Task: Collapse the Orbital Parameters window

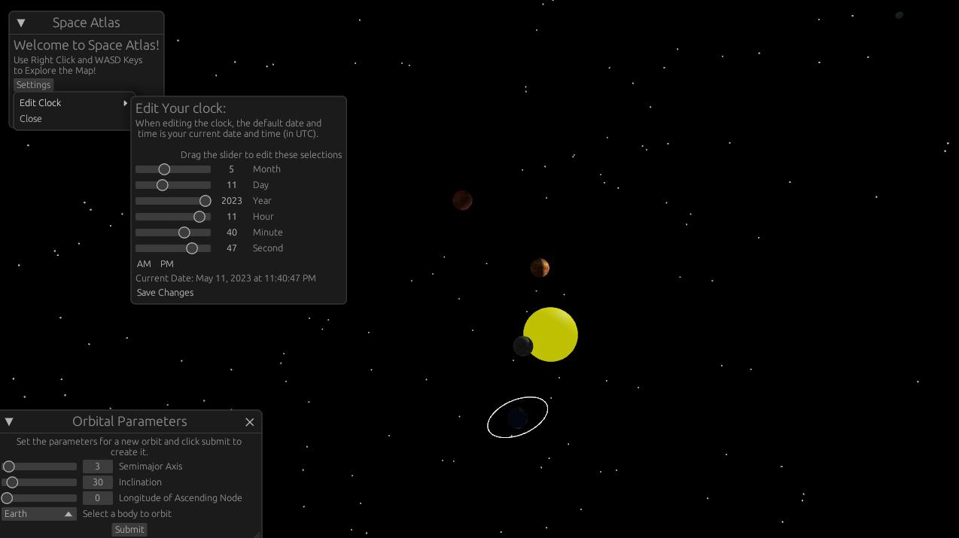Action: tap(9, 422)
